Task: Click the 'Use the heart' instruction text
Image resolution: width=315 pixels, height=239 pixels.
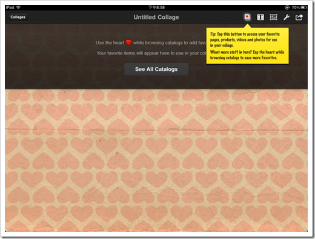Action: click(110, 42)
